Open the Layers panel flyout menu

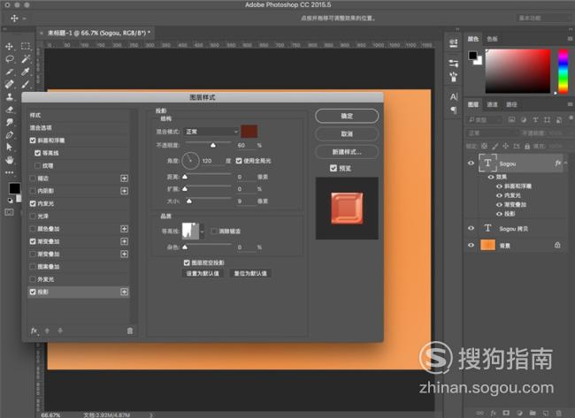click(570, 104)
